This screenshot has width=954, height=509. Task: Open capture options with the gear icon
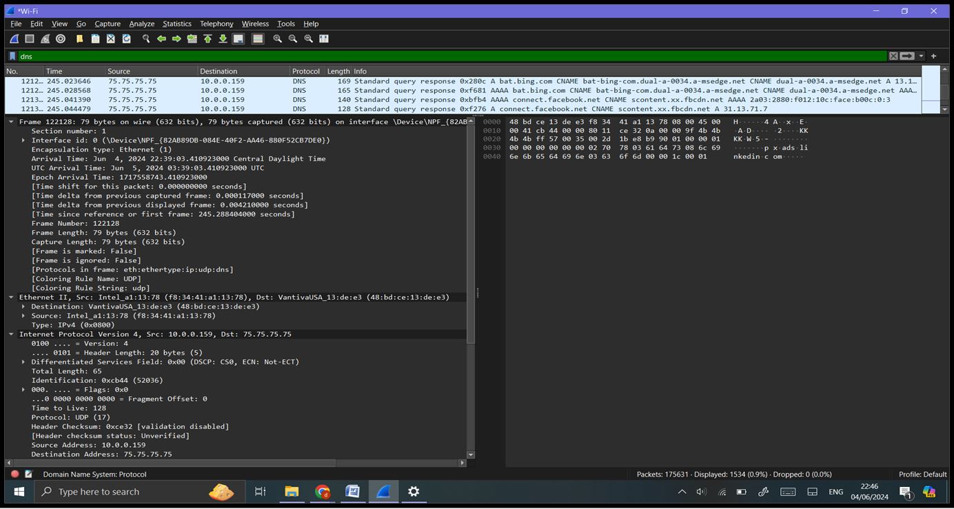[x=60, y=39]
